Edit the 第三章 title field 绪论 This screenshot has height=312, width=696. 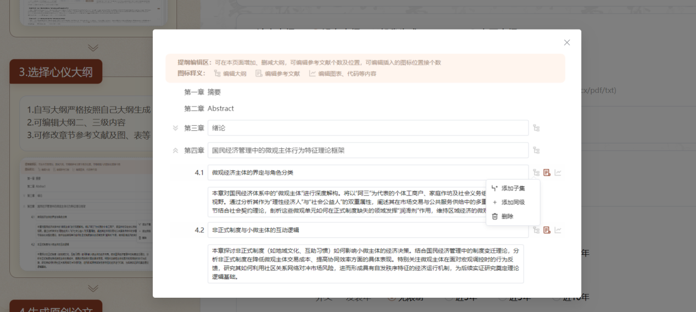(x=368, y=128)
